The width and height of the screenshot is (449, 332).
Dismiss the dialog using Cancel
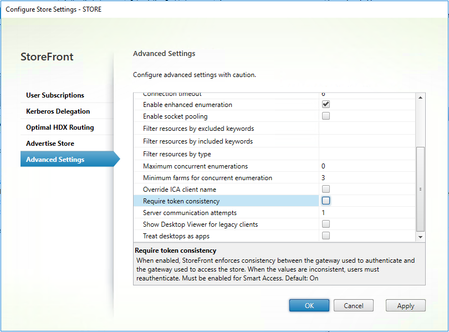(353, 305)
